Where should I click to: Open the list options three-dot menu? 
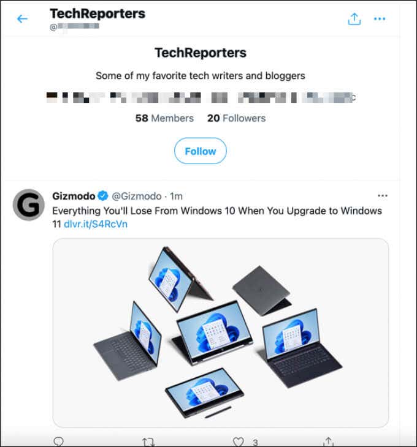coord(380,19)
